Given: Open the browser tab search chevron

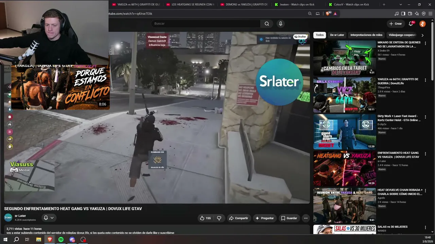Looking at the screenshot, I should coord(401,4).
